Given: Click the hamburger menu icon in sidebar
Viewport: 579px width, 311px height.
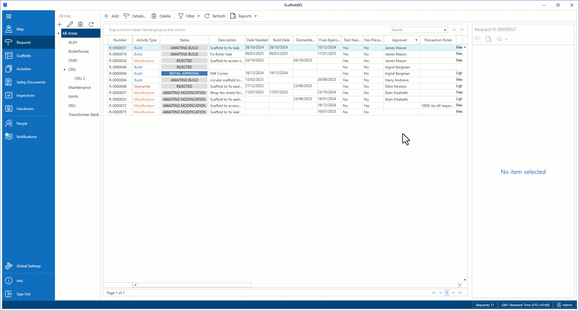Looking at the screenshot, I should tap(9, 16).
